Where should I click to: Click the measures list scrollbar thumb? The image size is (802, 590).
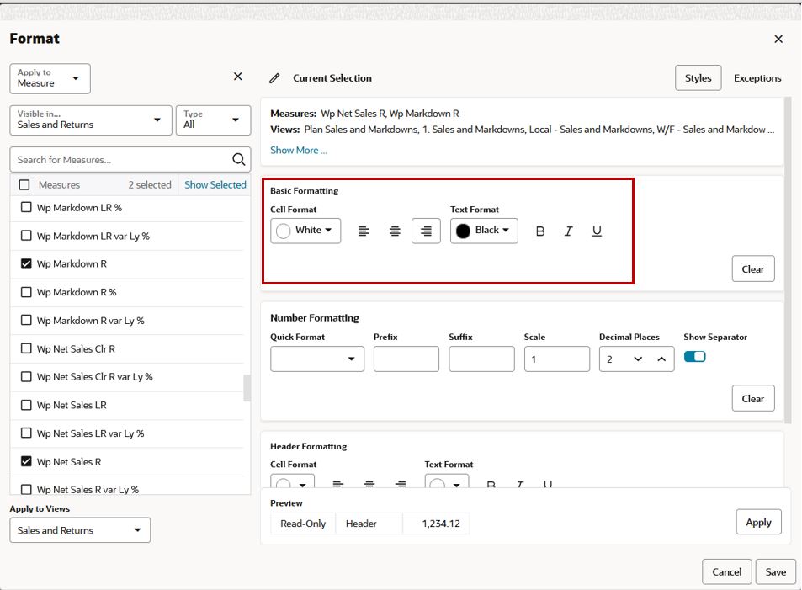pos(247,388)
